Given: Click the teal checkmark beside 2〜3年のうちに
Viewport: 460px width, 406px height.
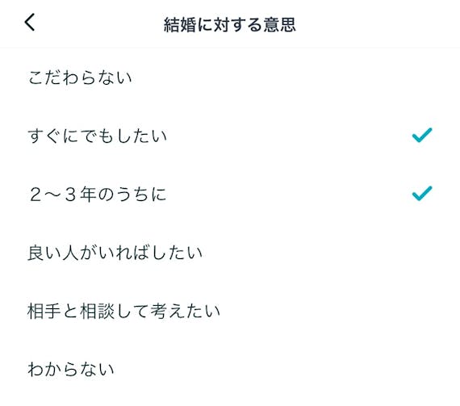Looking at the screenshot, I should tap(422, 194).
